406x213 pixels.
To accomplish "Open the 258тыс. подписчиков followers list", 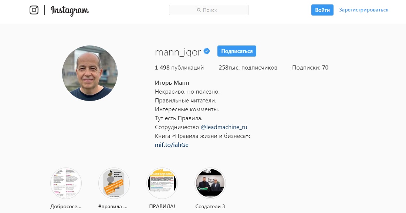I will (x=248, y=68).
